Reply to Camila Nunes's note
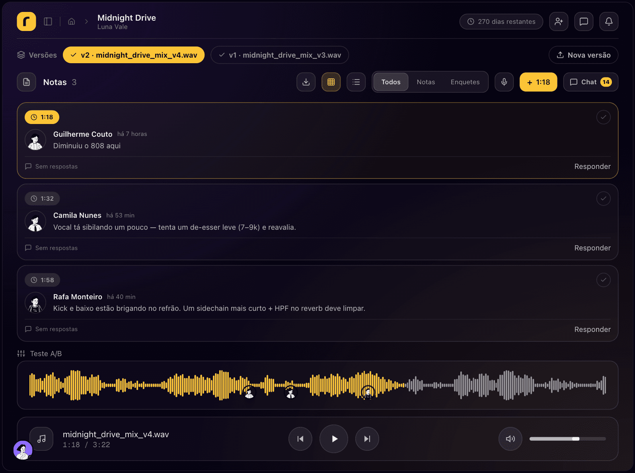Image resolution: width=635 pixels, height=473 pixels. click(592, 248)
